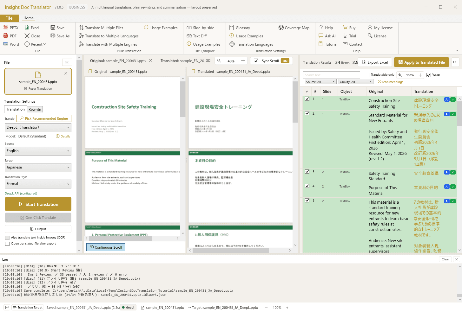The width and height of the screenshot is (462, 312).
Task: Click Apply to Translated File
Action: (x=421, y=62)
